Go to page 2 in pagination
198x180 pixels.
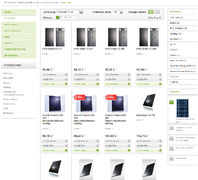(x=61, y=17)
